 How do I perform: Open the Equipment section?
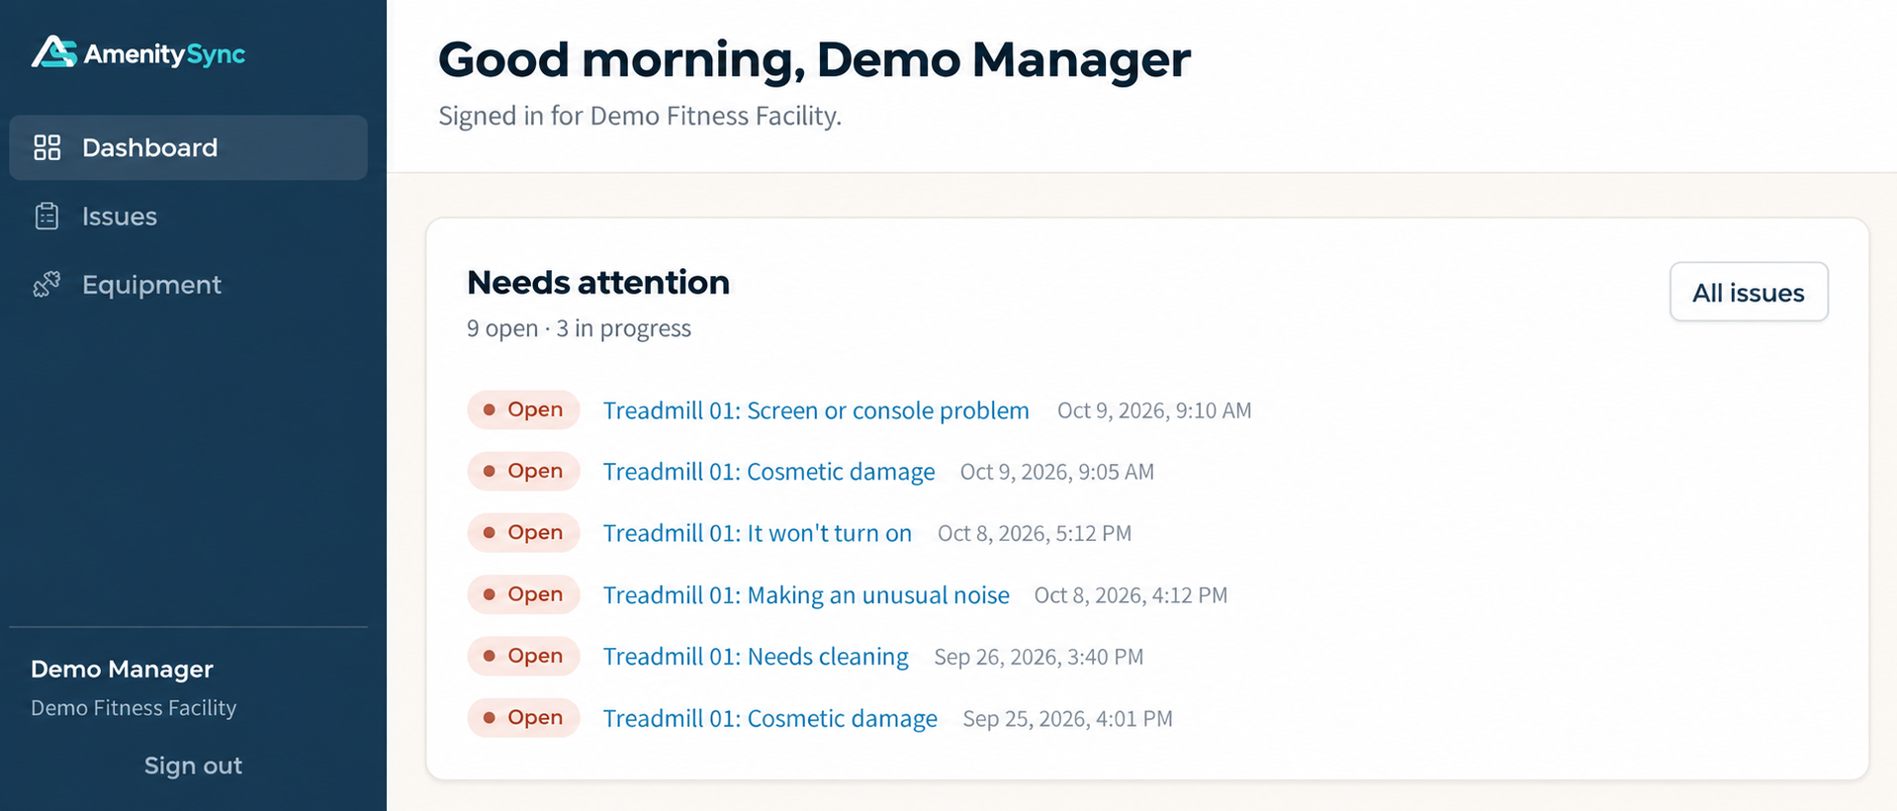click(x=188, y=285)
